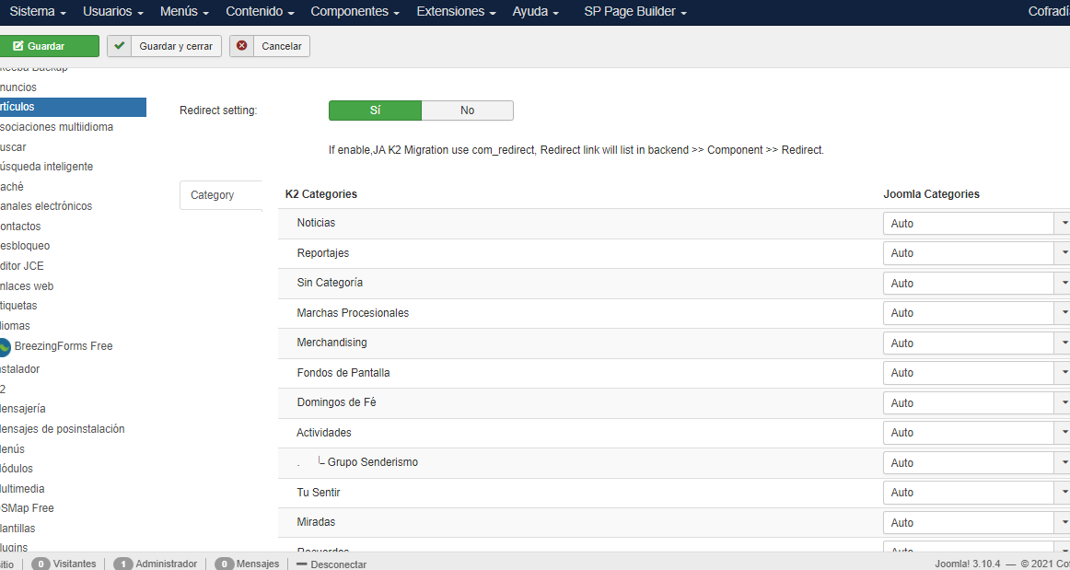This screenshot has width=1070, height=570.
Task: Click the edit icon on Guardar button
Action: [x=17, y=46]
